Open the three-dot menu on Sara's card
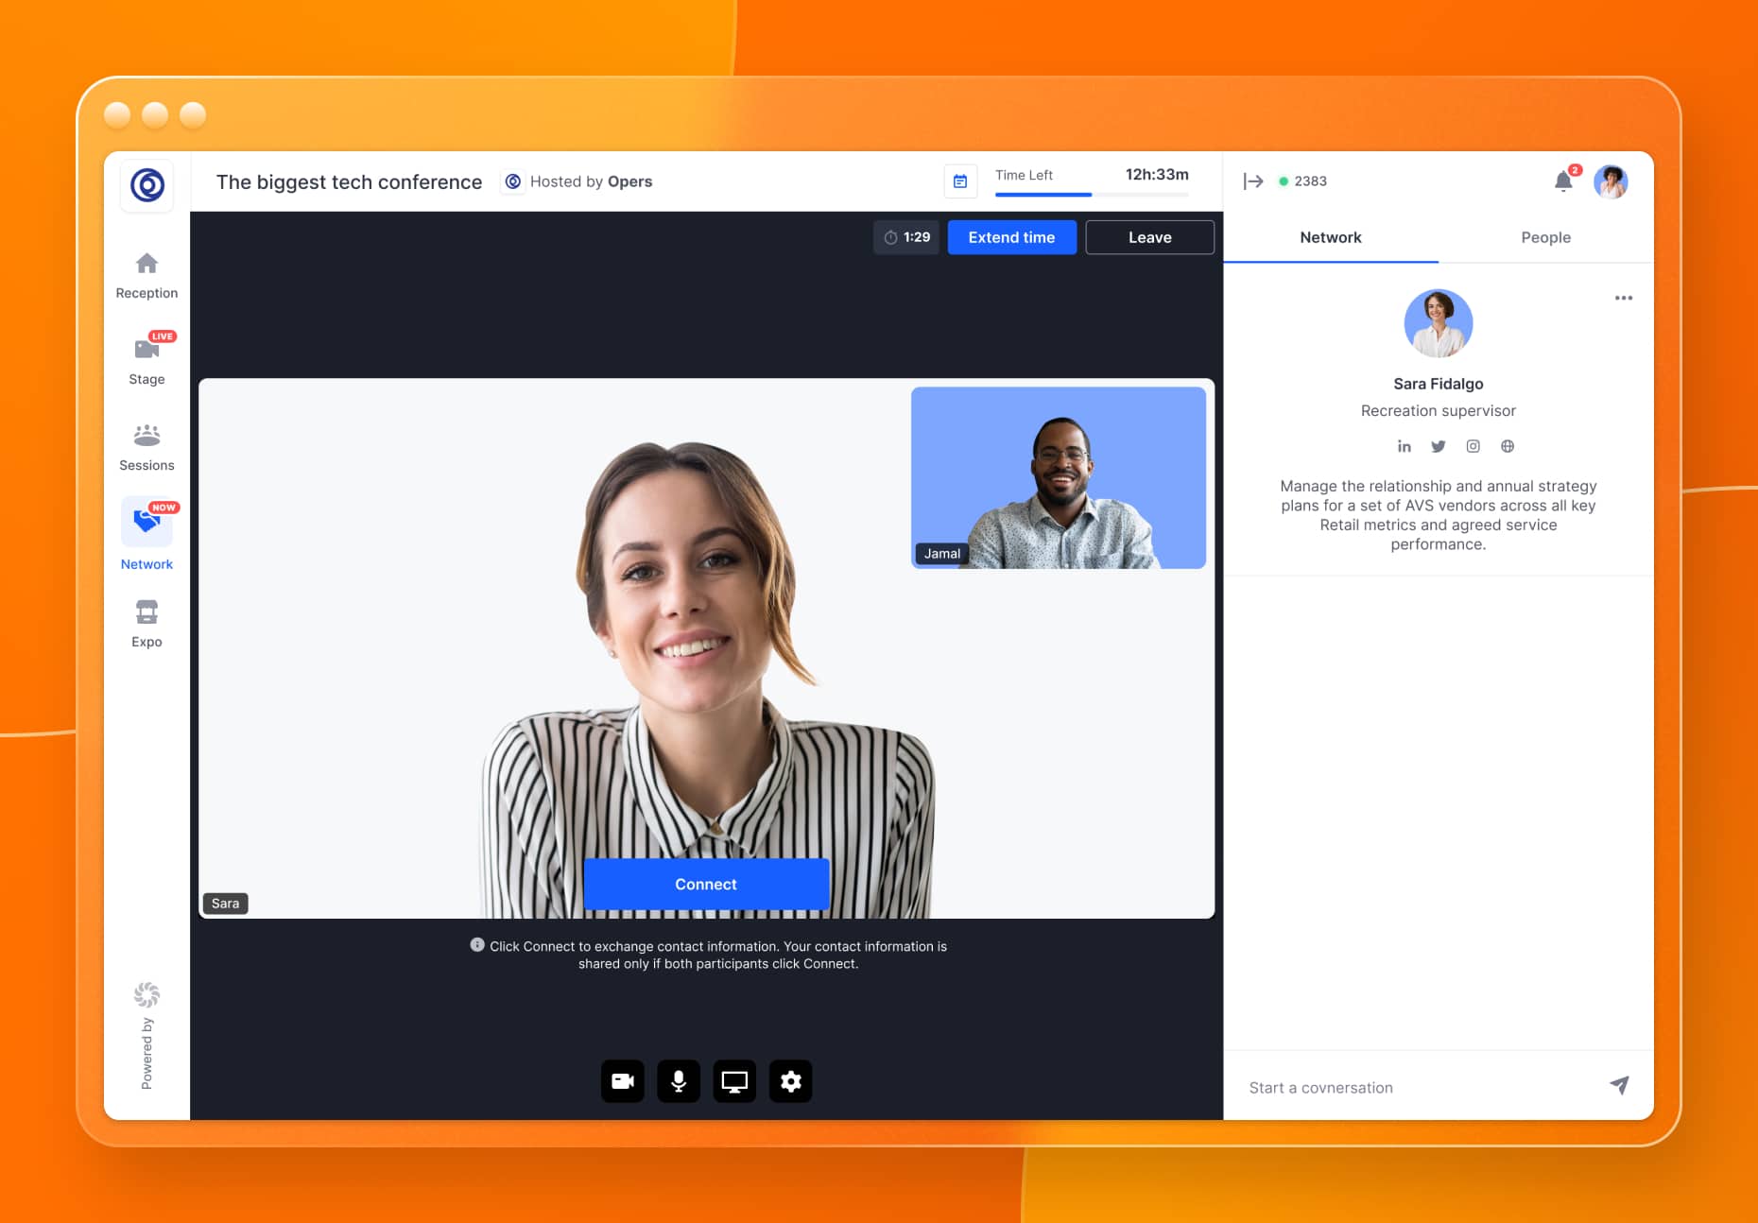Viewport: 1758px width, 1223px height. 1623,298
